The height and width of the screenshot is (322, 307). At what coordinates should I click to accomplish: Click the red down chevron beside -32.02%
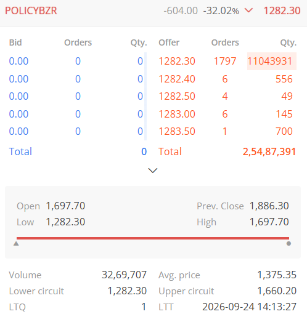248,10
